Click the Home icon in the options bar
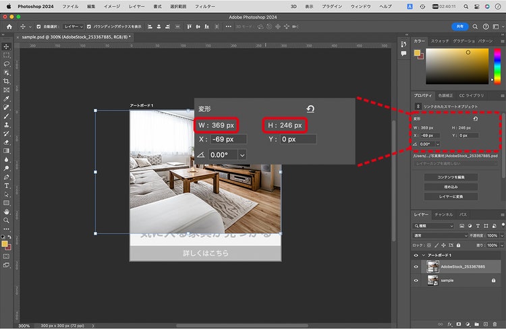506x329 pixels. tap(9, 27)
